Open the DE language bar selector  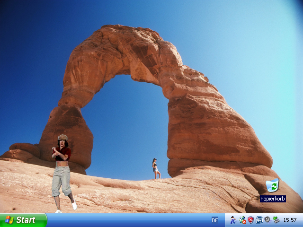[x=215, y=220]
